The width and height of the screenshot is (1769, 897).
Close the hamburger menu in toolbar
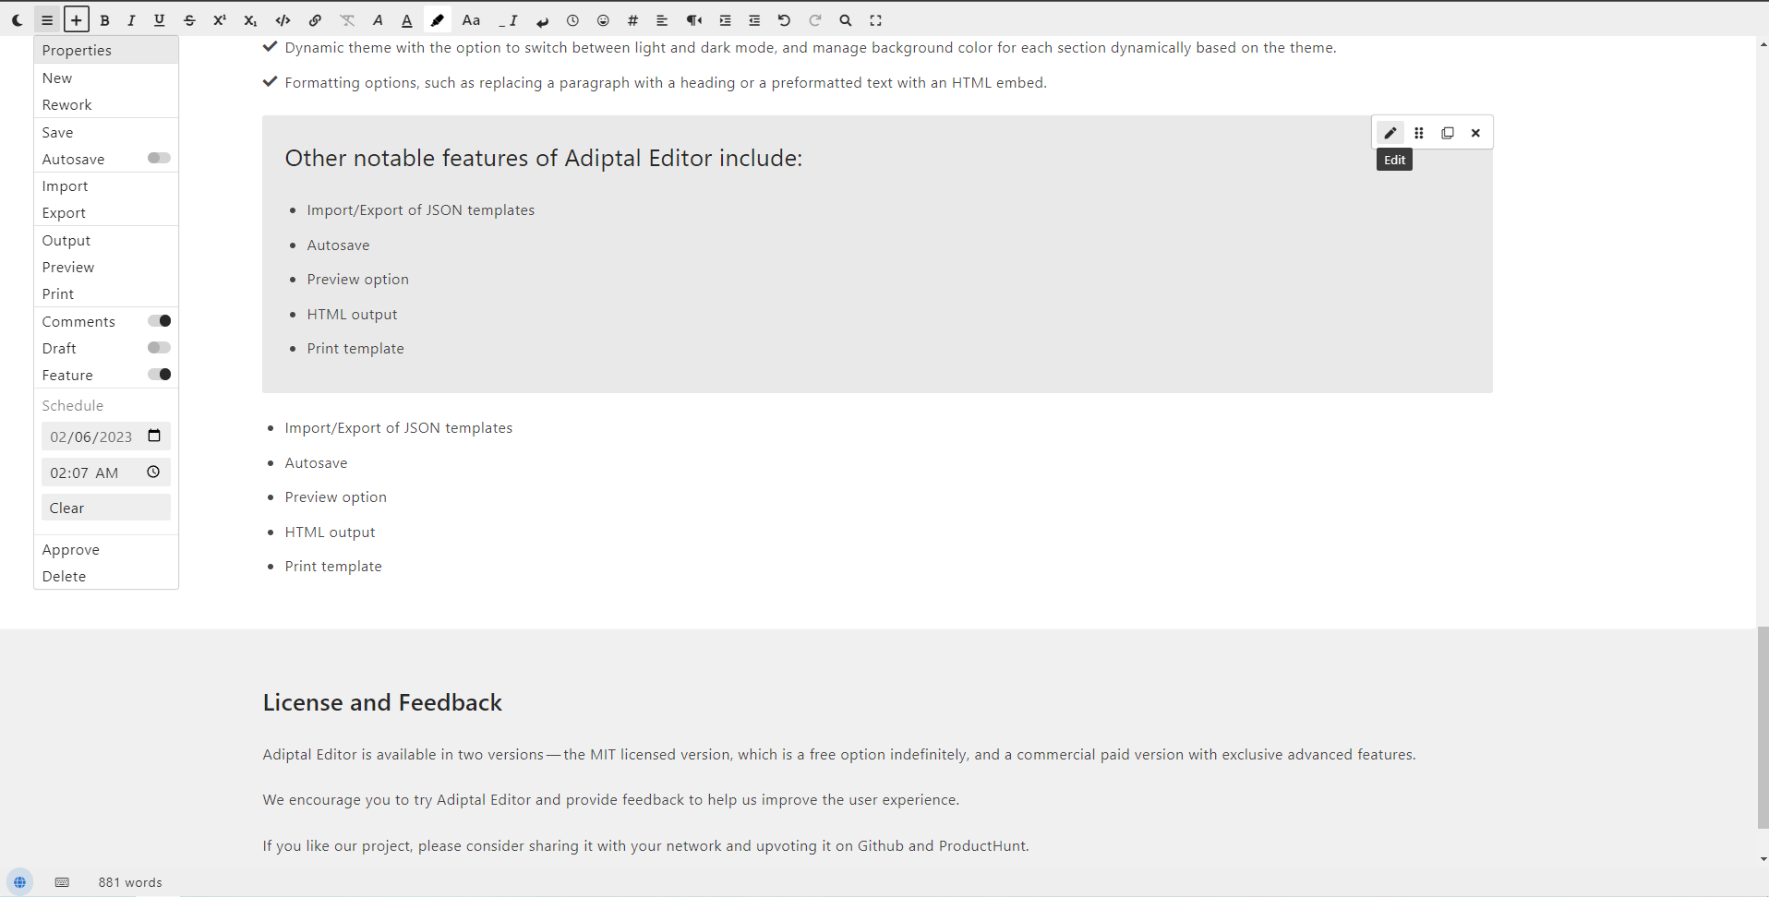click(47, 19)
